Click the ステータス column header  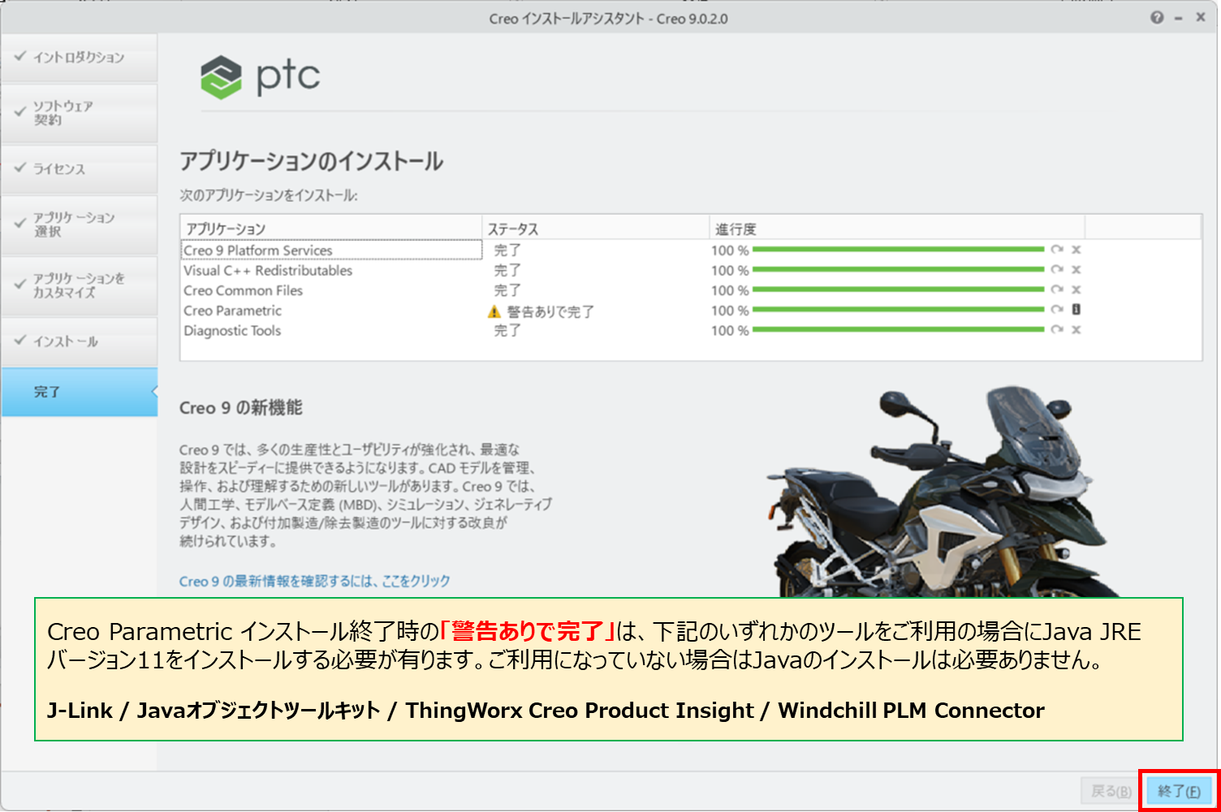(x=595, y=229)
